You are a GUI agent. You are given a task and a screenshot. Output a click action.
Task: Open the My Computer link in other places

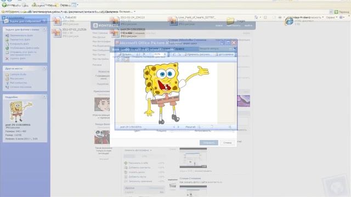click(18, 83)
